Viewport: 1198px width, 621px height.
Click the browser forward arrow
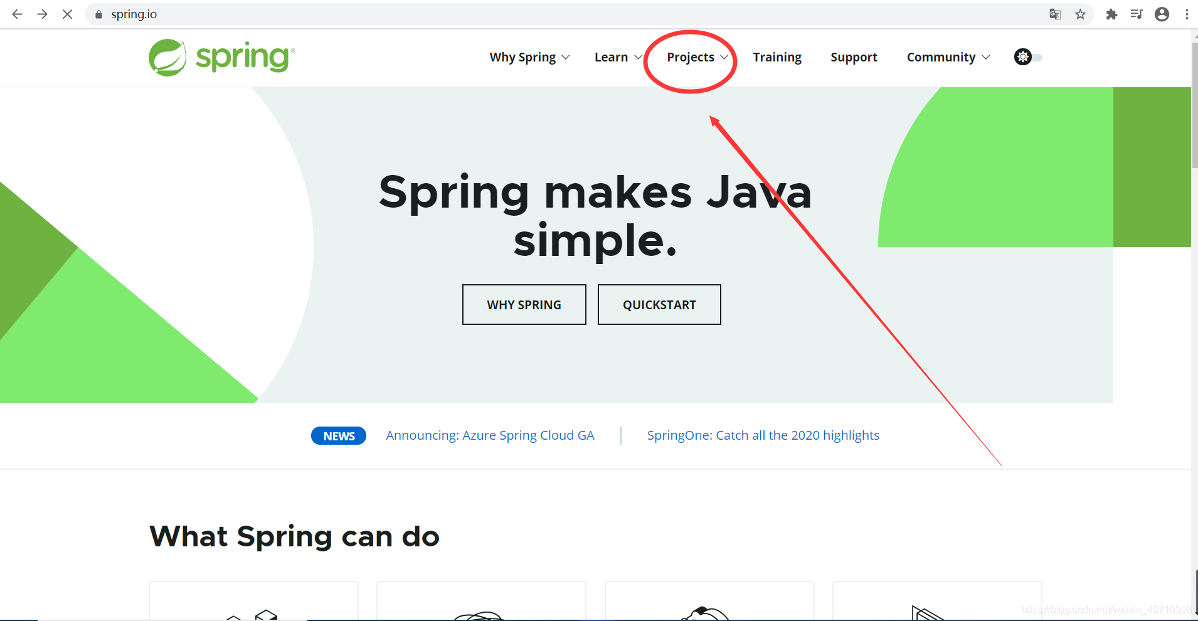tap(42, 14)
